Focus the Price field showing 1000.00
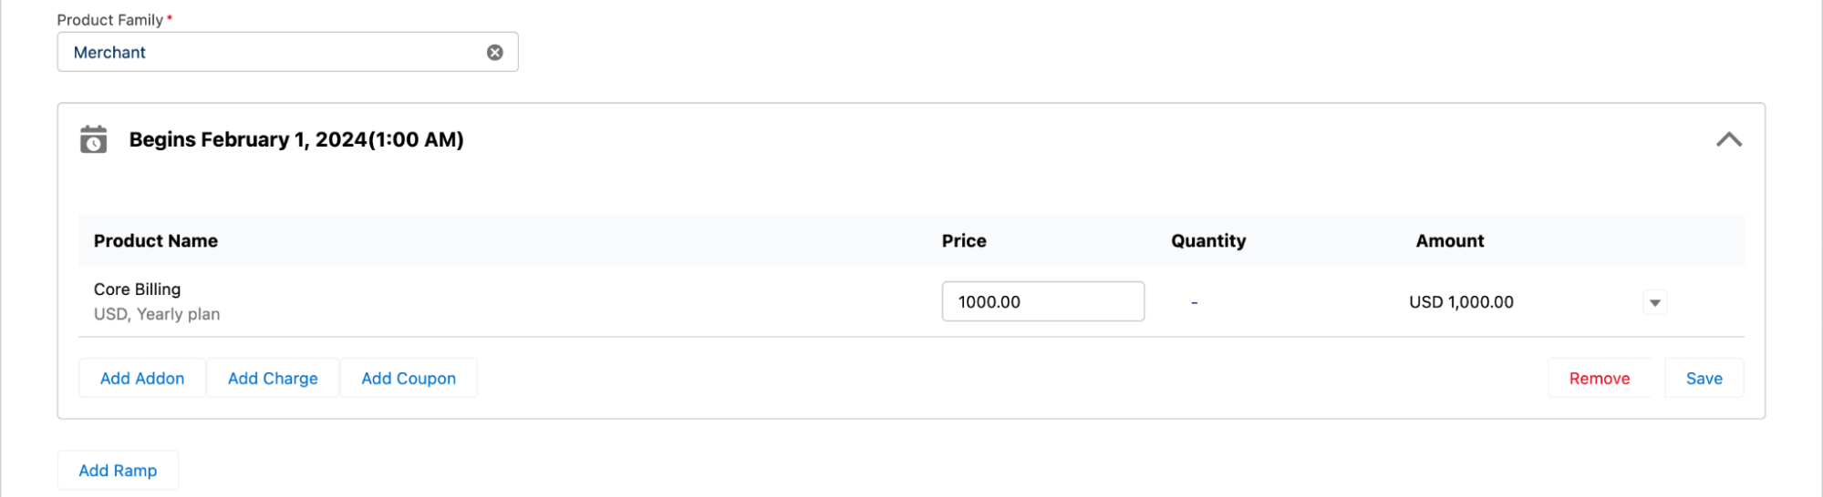This screenshot has width=1823, height=497. click(1041, 302)
